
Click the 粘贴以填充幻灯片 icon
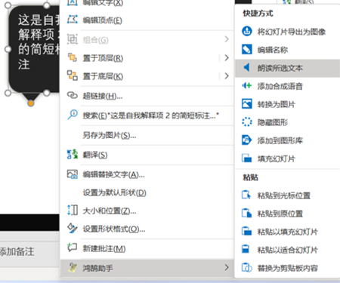(247, 231)
